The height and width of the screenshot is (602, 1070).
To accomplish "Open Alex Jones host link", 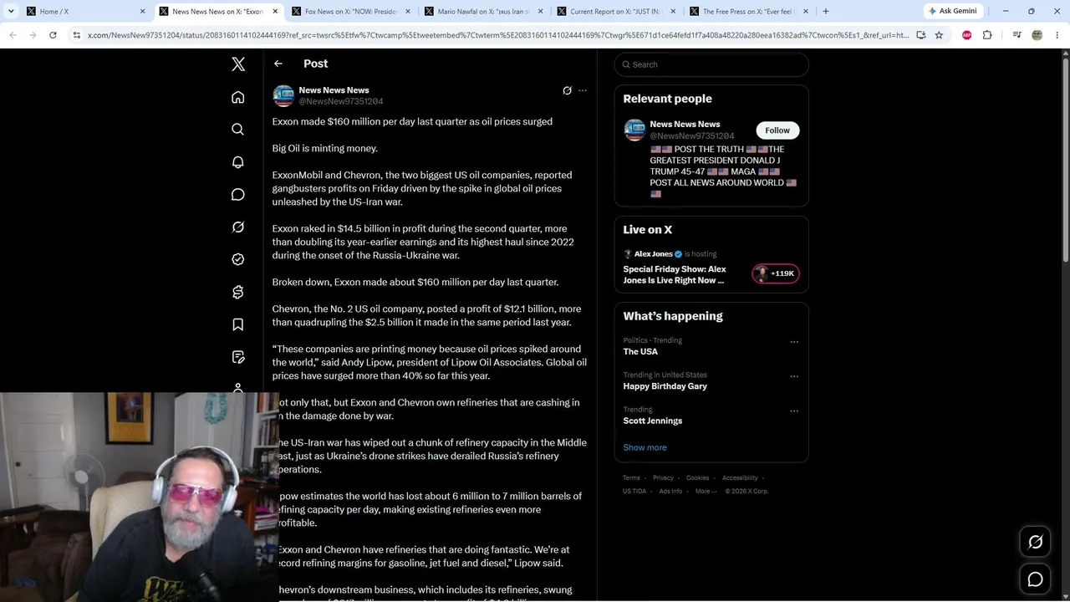I will click(653, 254).
